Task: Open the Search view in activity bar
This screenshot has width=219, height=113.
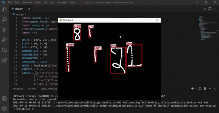Action: coord(4,20)
